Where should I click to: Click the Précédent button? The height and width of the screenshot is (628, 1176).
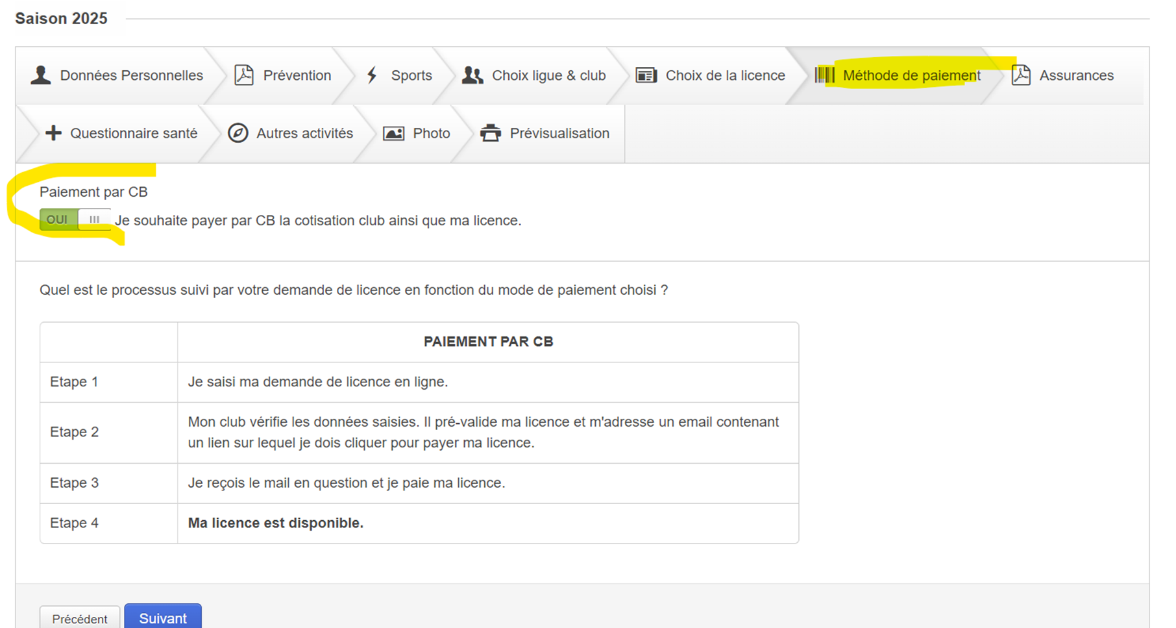click(x=80, y=618)
